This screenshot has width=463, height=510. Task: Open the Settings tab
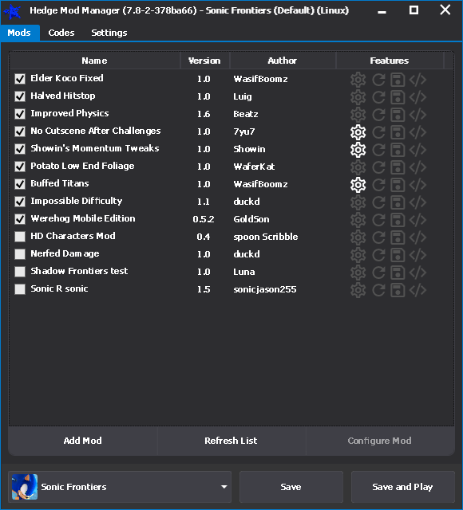(109, 33)
